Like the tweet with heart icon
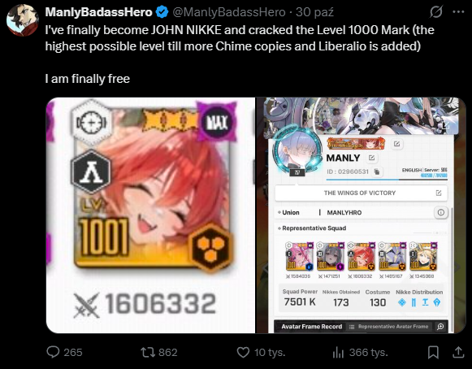The width and height of the screenshot is (472, 369). tap(243, 352)
